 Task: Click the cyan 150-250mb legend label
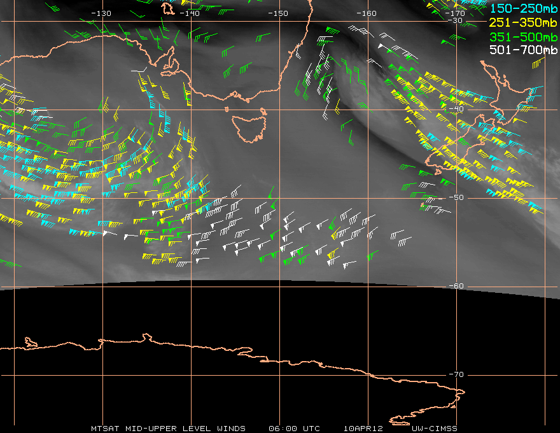click(x=524, y=8)
